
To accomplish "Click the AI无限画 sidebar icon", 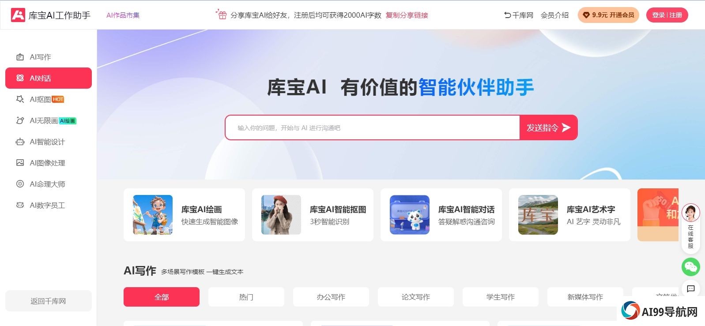I will click(20, 120).
